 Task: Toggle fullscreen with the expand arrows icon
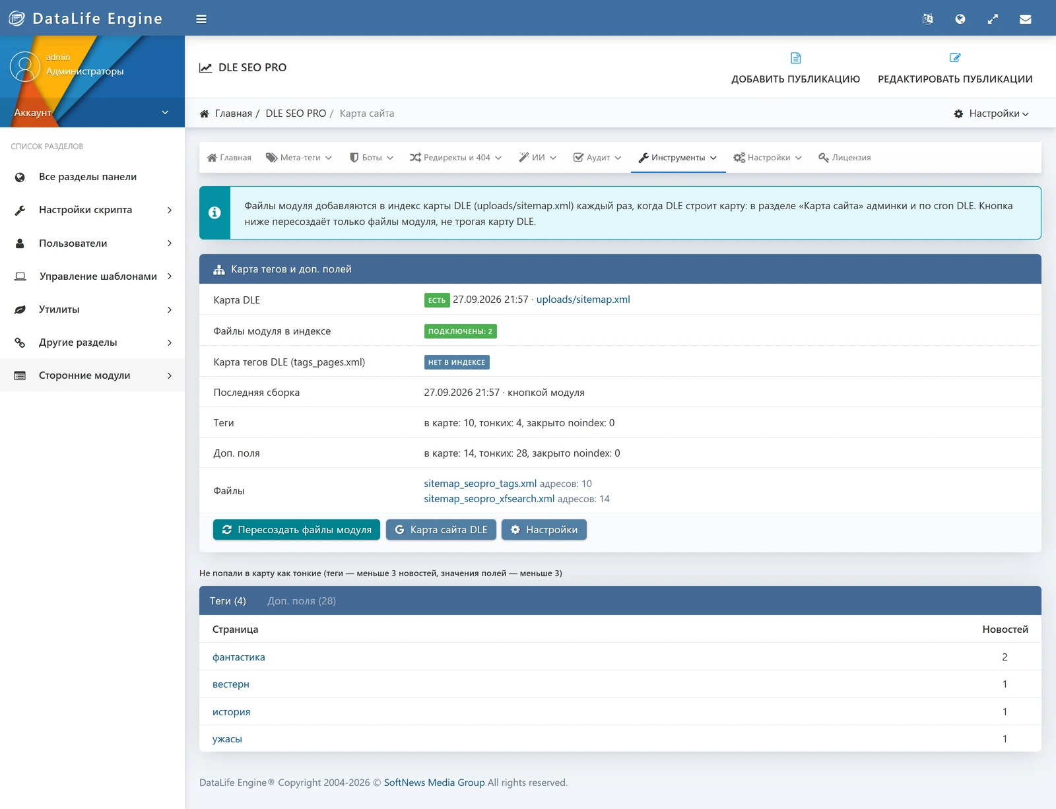tap(993, 19)
